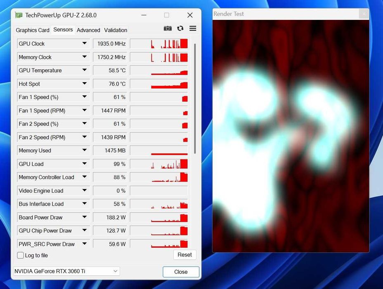
Task: Open the GPU Temperature sensor dropdown
Action: click(x=85, y=70)
